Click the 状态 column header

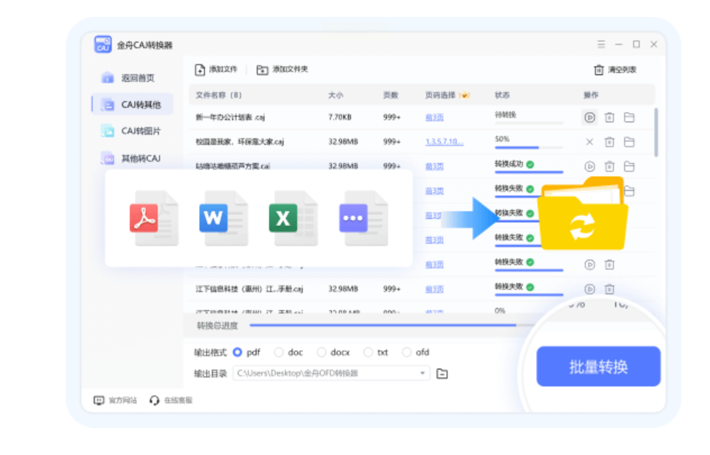[502, 95]
